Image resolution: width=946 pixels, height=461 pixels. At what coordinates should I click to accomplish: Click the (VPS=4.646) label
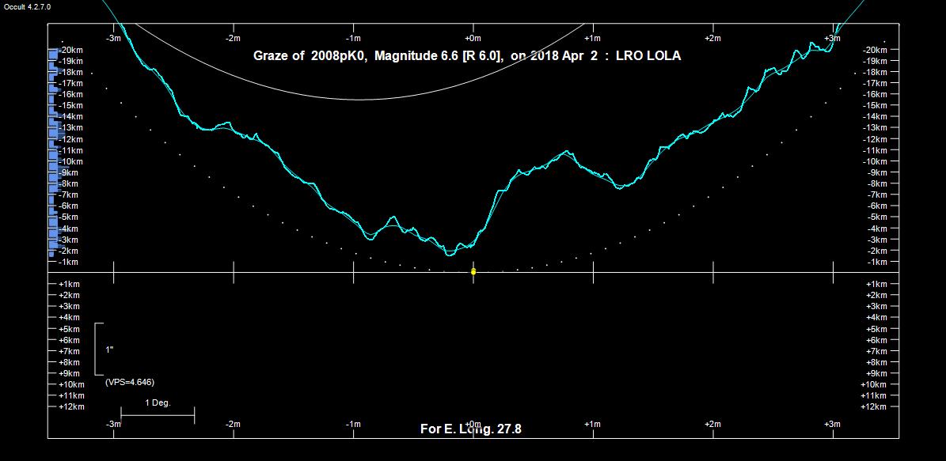pyautogui.click(x=129, y=382)
